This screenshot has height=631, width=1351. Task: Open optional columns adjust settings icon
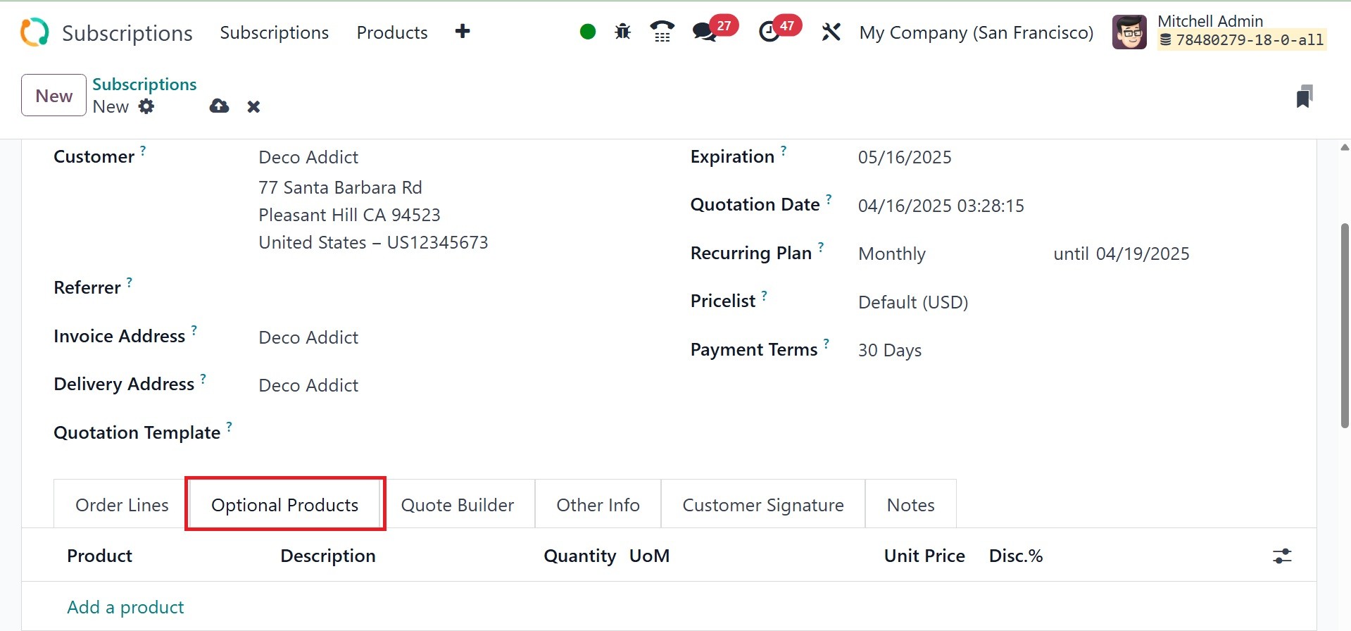[1282, 556]
